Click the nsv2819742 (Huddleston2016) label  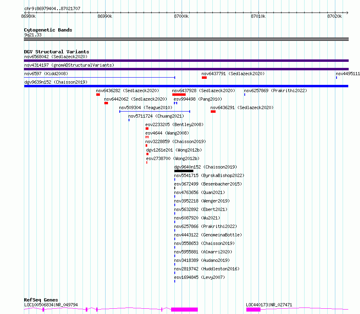(207, 269)
